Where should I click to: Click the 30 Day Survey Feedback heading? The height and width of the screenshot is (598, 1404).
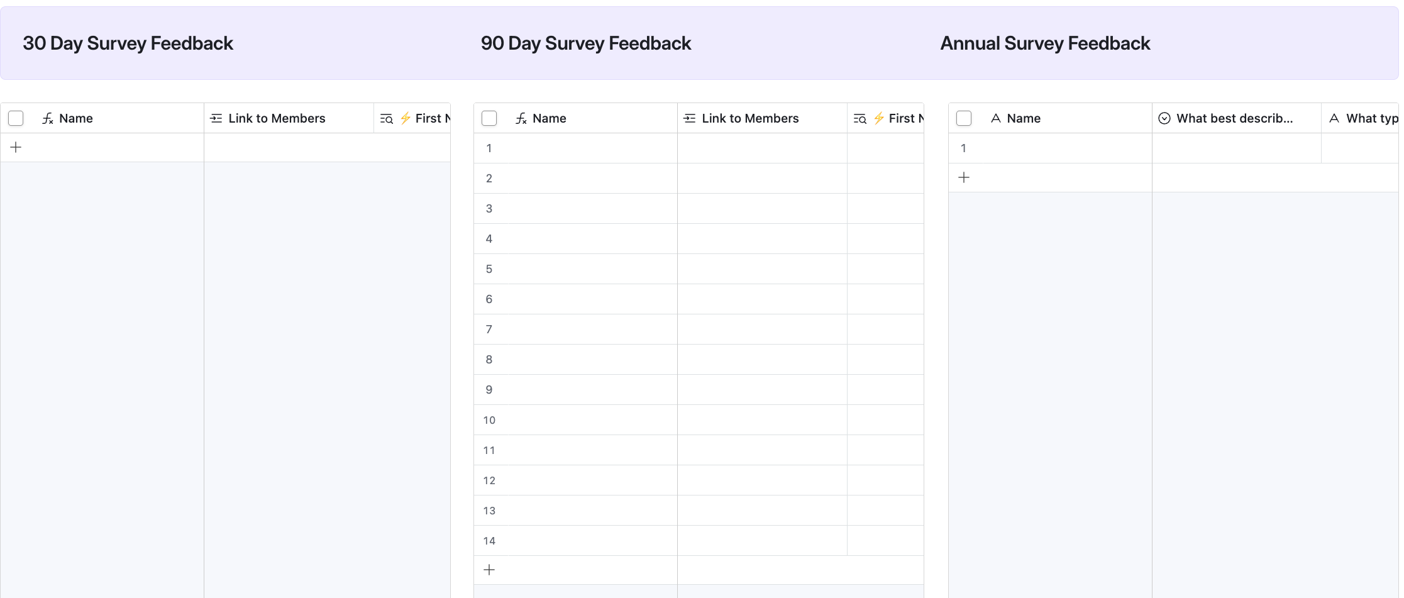tap(128, 43)
